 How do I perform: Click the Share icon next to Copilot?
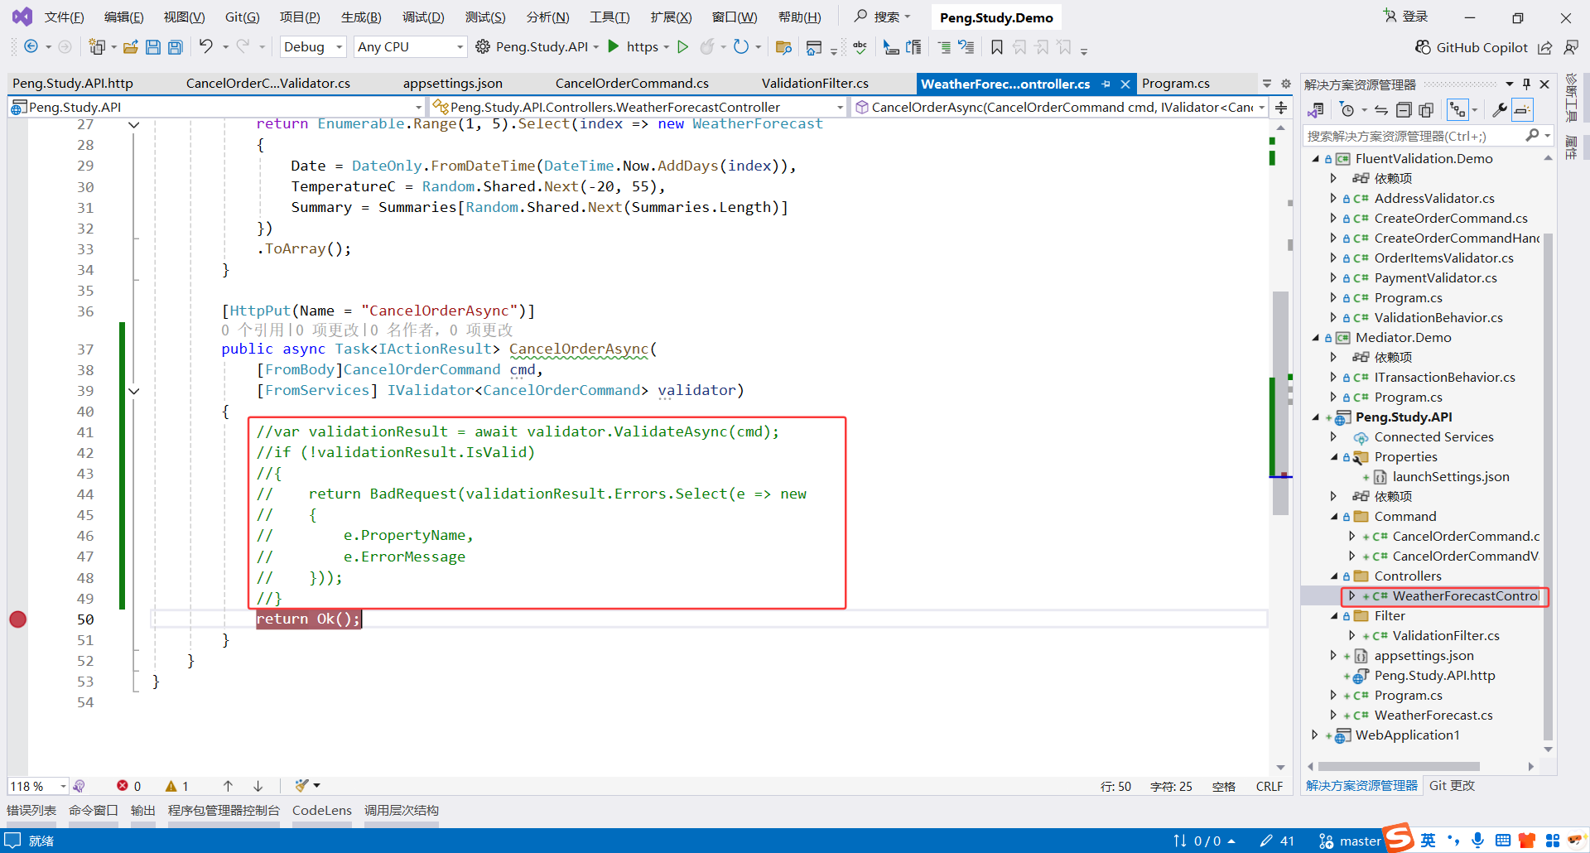point(1545,47)
